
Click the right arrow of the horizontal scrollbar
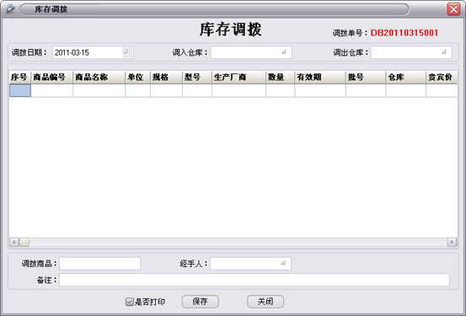click(x=452, y=243)
